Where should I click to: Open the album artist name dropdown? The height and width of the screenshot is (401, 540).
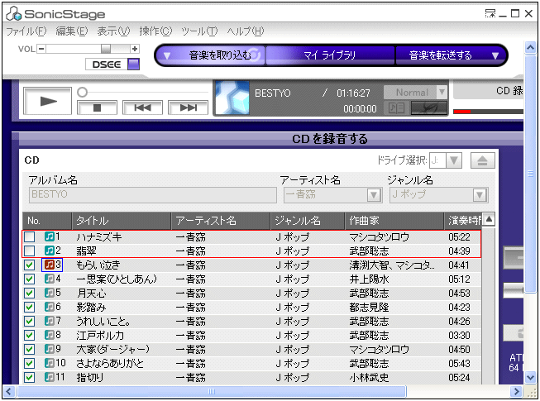pos(374,195)
